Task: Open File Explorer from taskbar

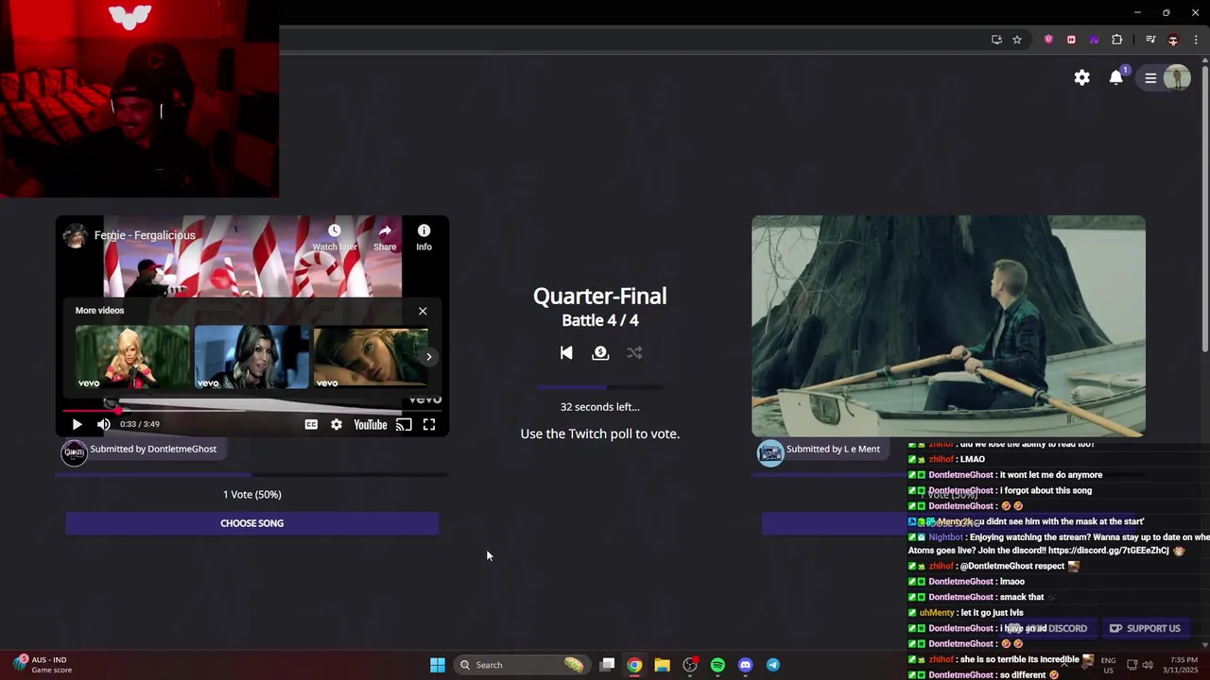Action: [662, 665]
